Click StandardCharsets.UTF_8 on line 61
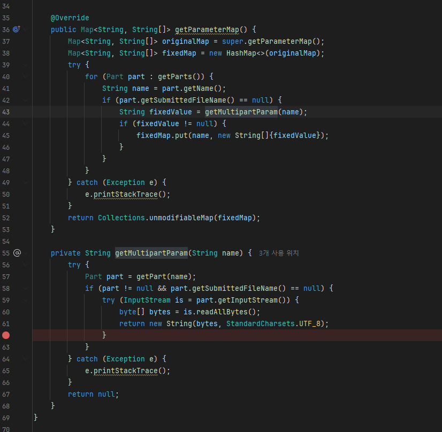The width and height of the screenshot is (442, 432). (x=273, y=324)
